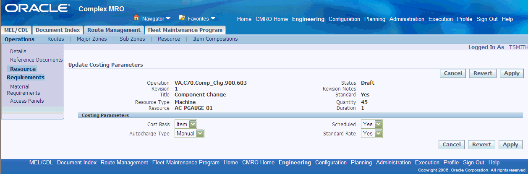528x174 pixels.
Task: Click Configuration in header navigation
Action: click(344, 19)
